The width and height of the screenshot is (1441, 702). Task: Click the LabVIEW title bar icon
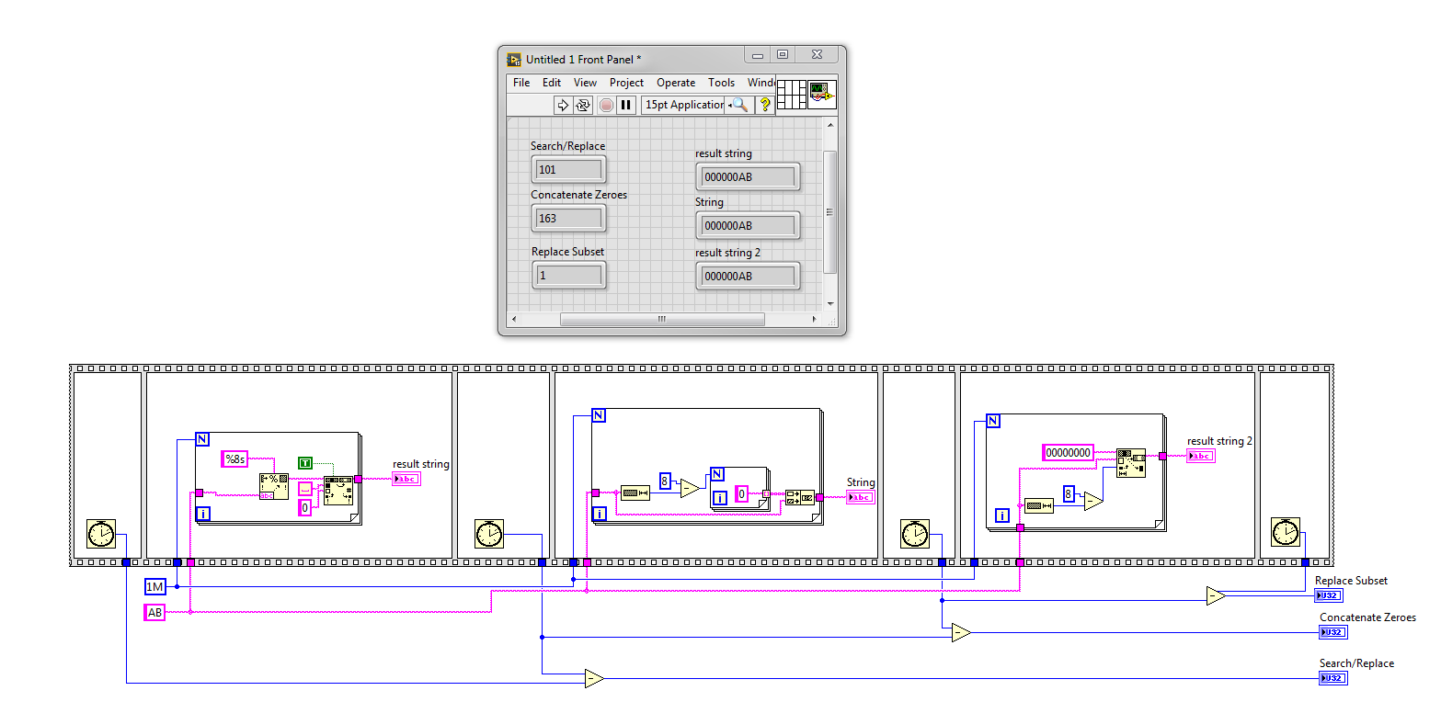click(514, 60)
